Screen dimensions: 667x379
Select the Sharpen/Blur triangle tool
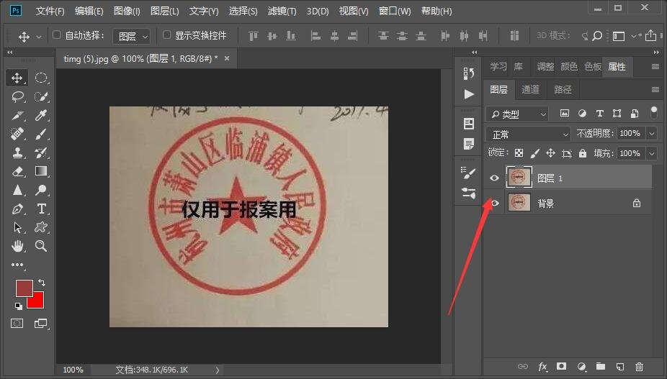coord(17,190)
